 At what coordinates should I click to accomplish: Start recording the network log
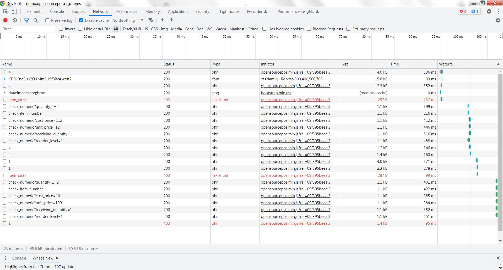(5, 20)
